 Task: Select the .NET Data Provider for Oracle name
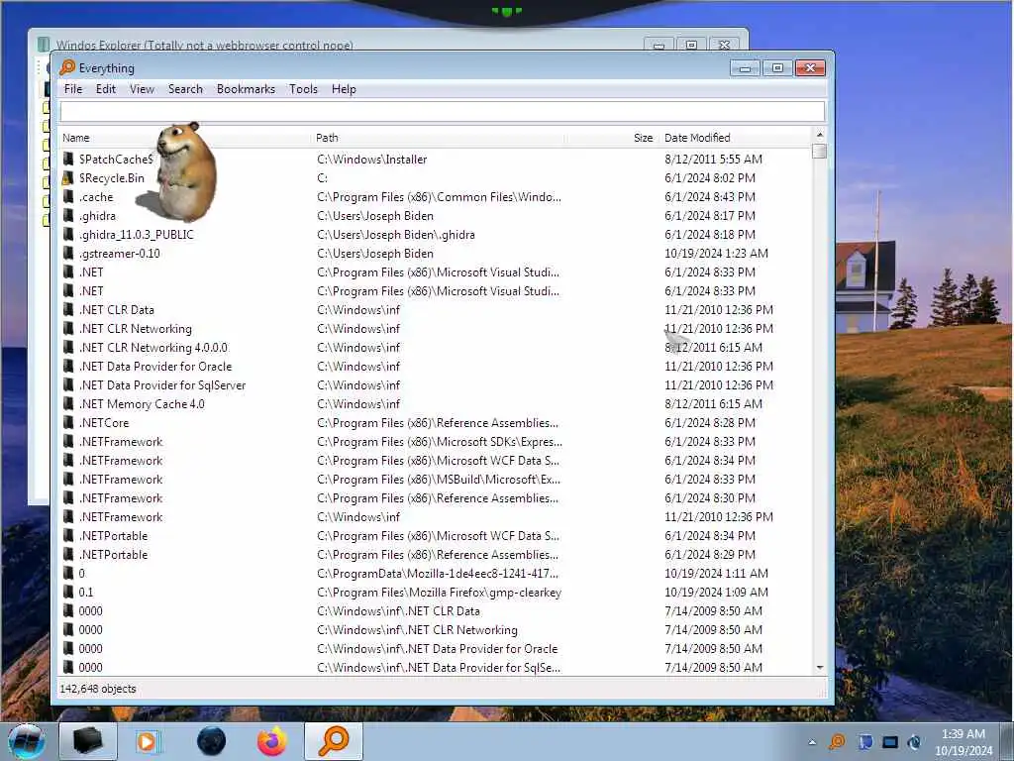(x=155, y=367)
